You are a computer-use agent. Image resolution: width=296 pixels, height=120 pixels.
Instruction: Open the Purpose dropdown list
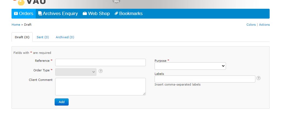pos(190,66)
